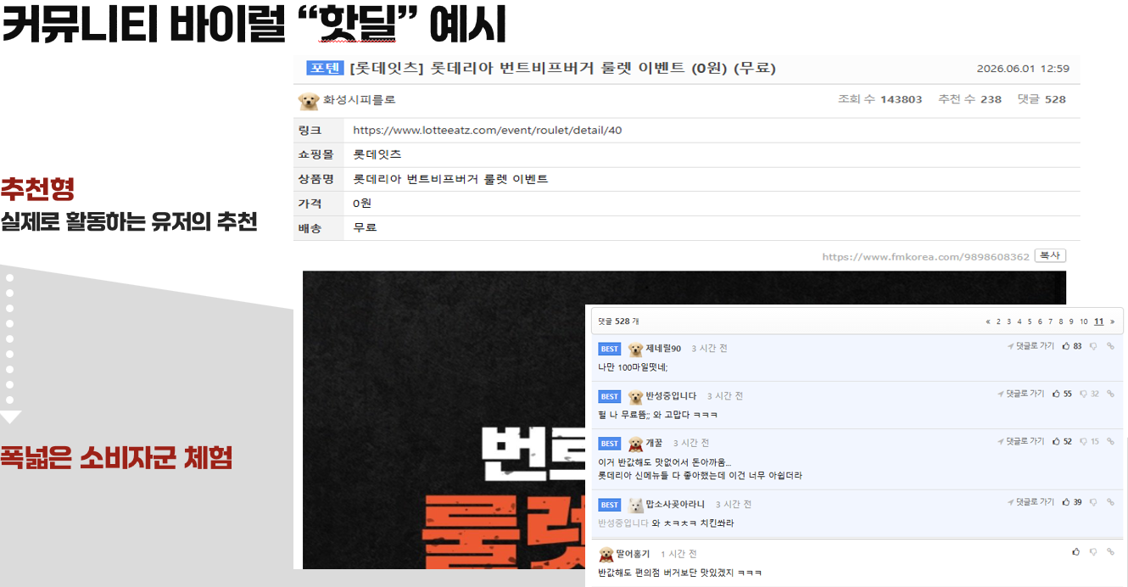This screenshot has height=587, width=1128.
Task: Click BEST badge on 제네릴90's comment
Action: (610, 349)
